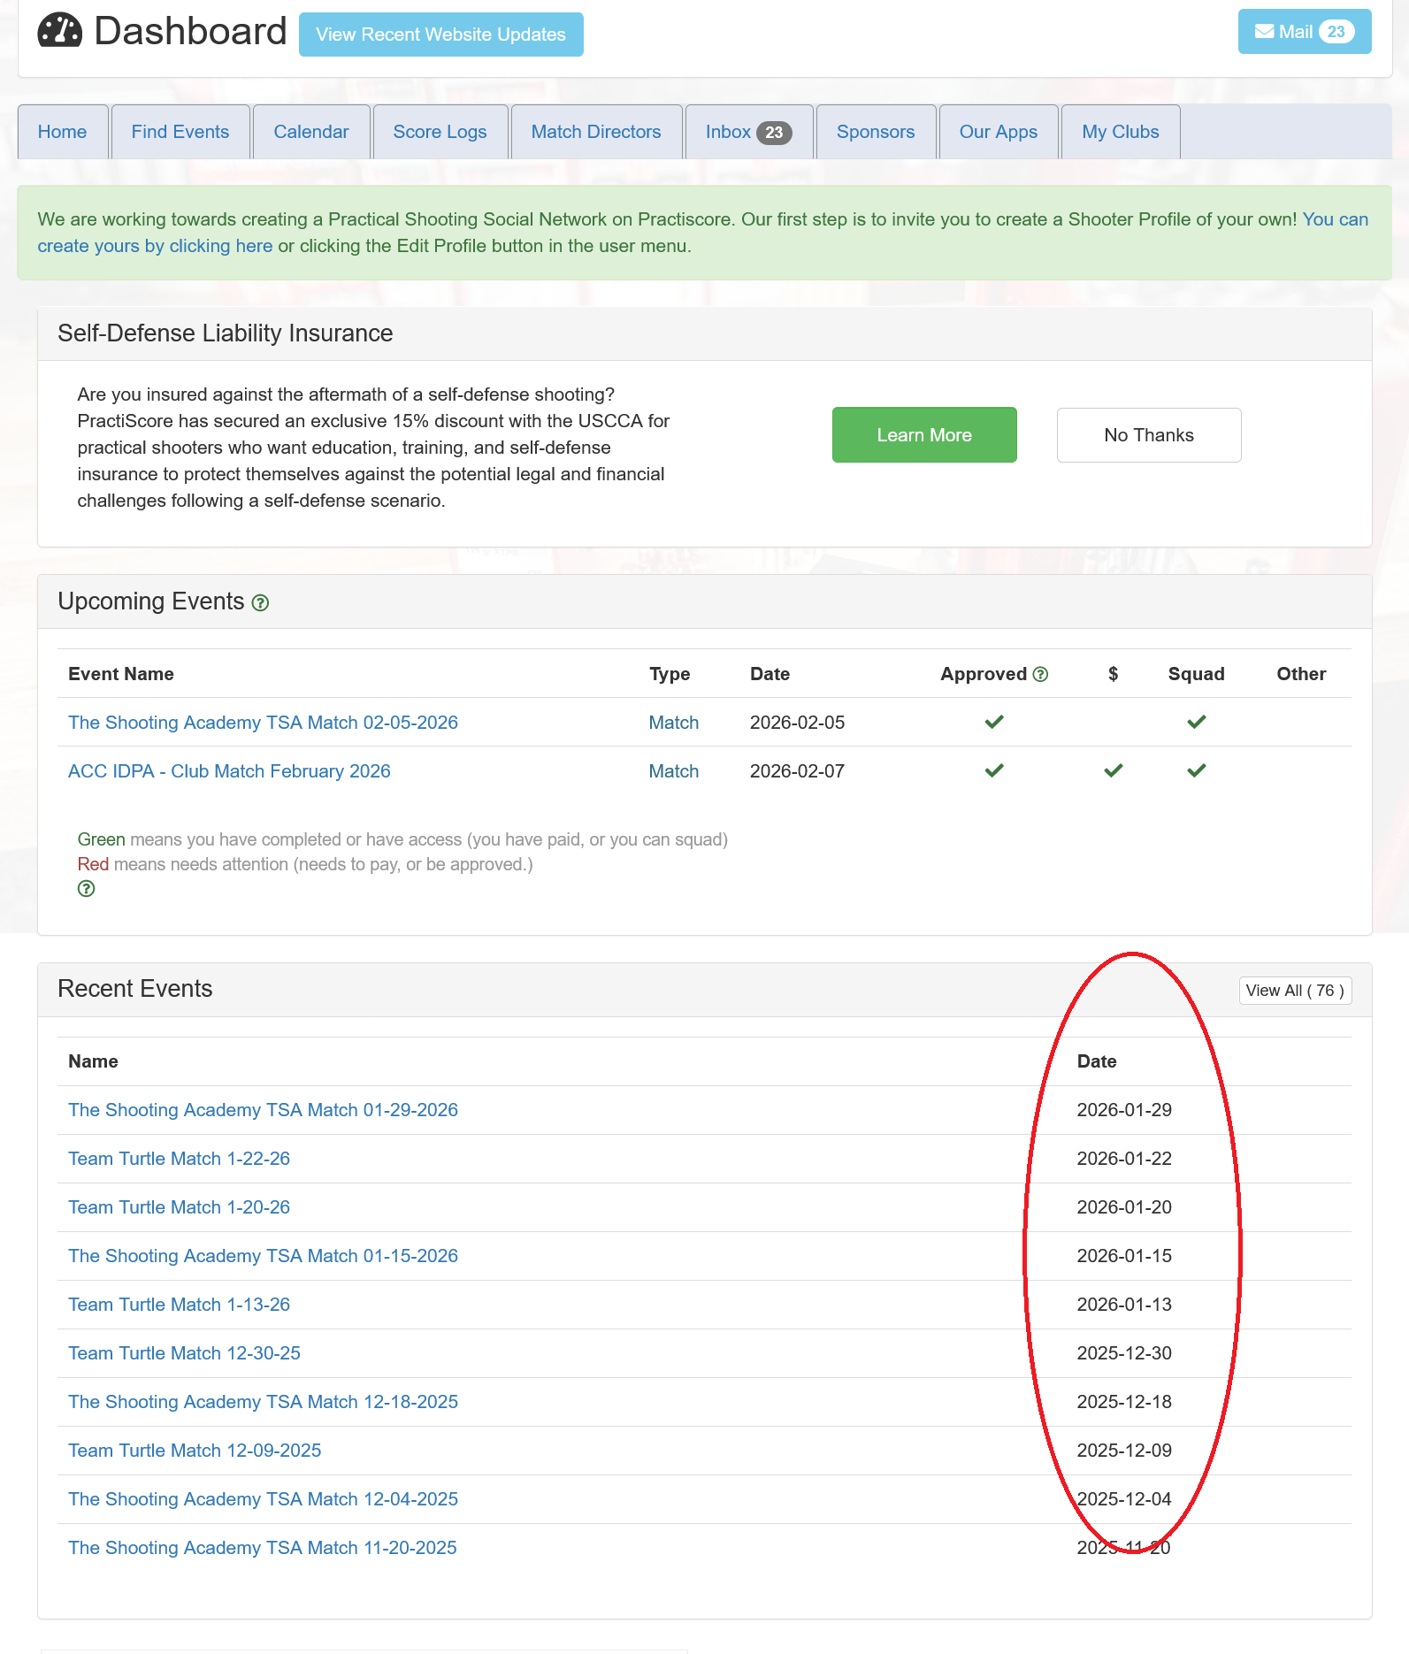The height and width of the screenshot is (1654, 1409).
Task: Open Team Turtle Match 1-22-26 link
Action: coord(179,1159)
